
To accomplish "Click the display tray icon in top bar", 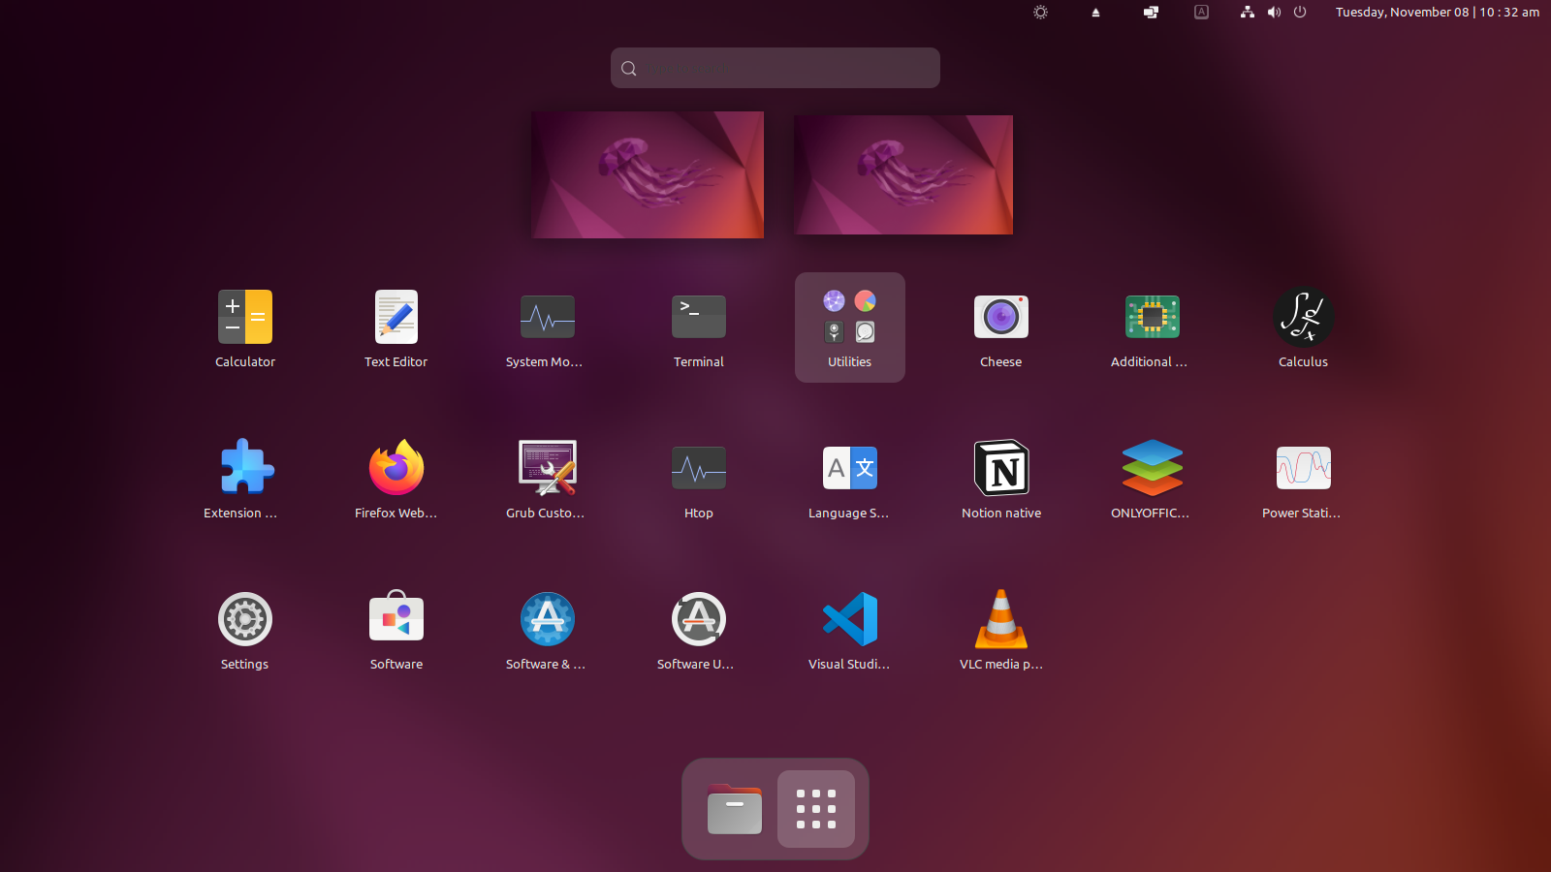I will (x=1151, y=13).
